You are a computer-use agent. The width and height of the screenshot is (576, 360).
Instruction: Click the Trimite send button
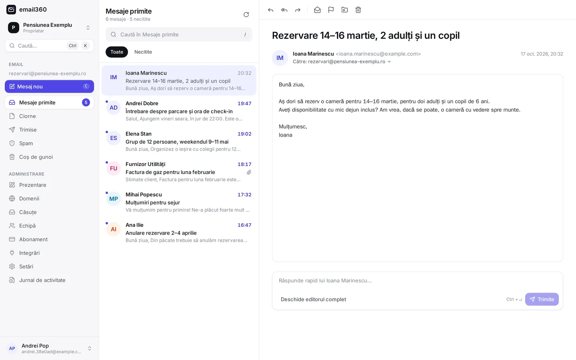click(x=542, y=299)
